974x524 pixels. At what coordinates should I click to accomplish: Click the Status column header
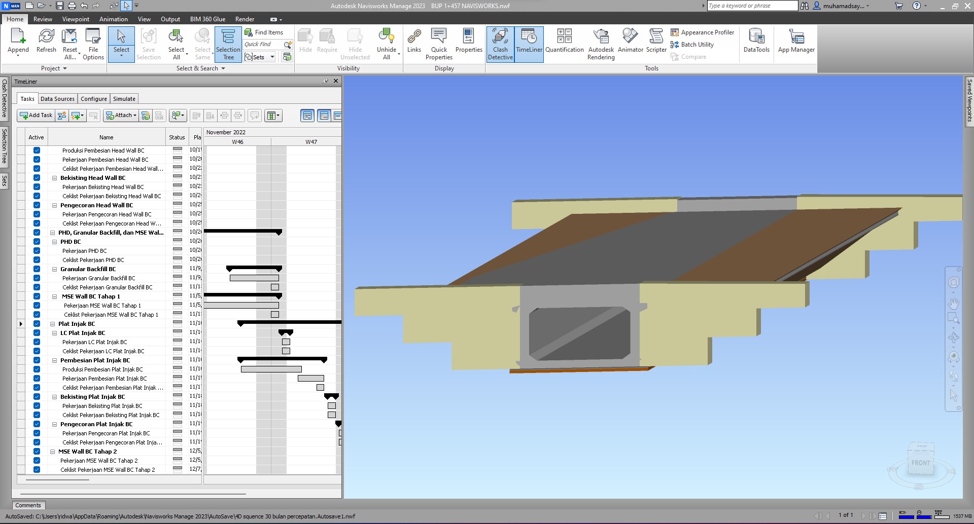pos(177,137)
